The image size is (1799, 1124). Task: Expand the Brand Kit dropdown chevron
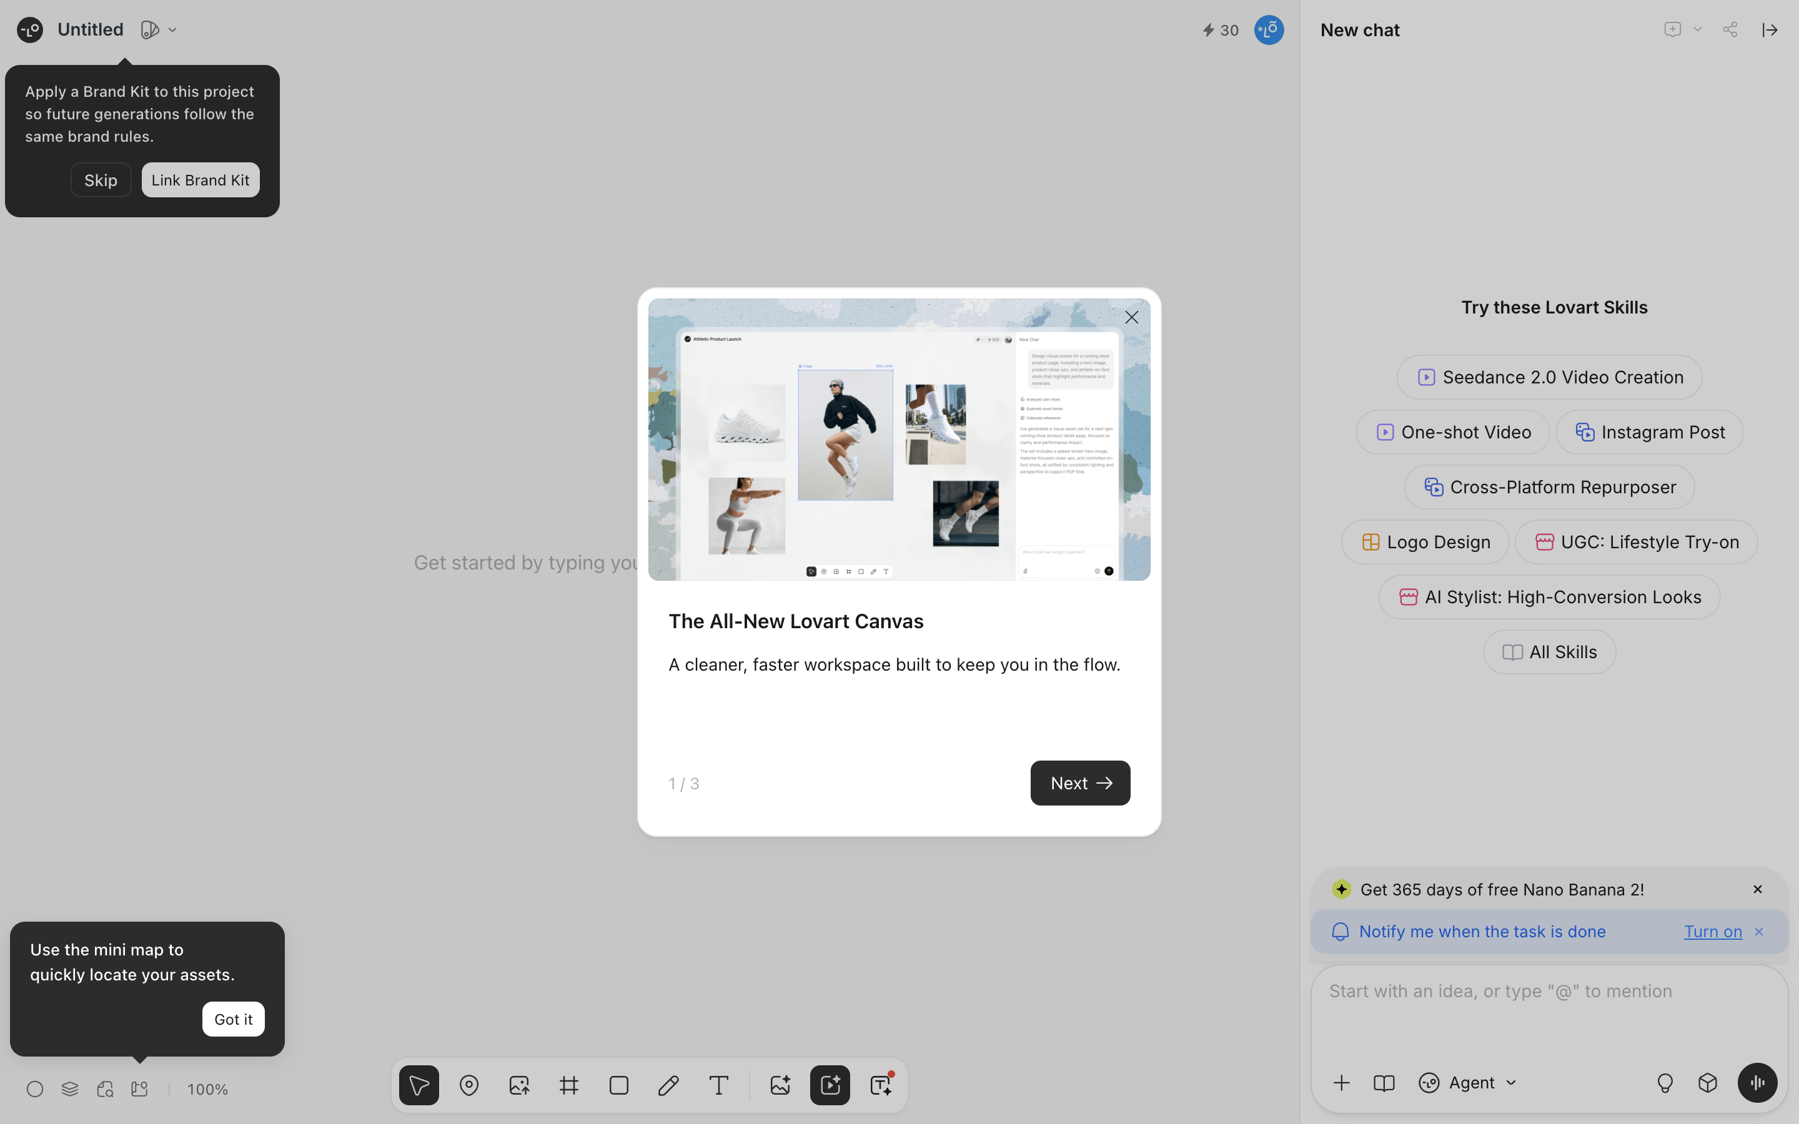pos(172,30)
